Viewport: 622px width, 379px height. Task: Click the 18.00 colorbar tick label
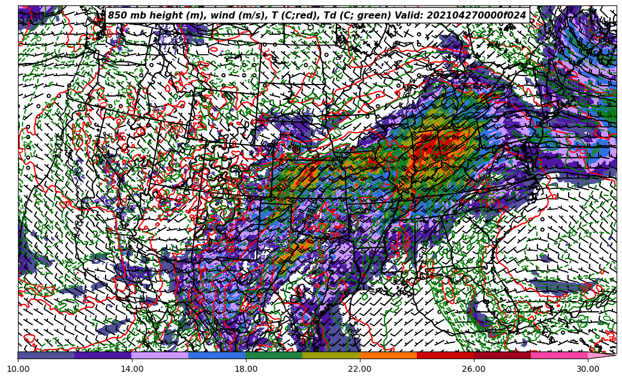pyautogui.click(x=246, y=369)
